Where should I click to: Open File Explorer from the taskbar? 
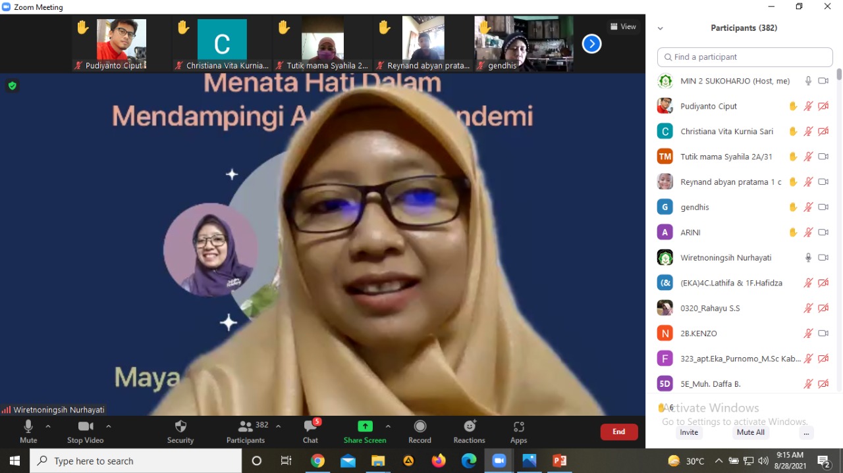point(378,461)
